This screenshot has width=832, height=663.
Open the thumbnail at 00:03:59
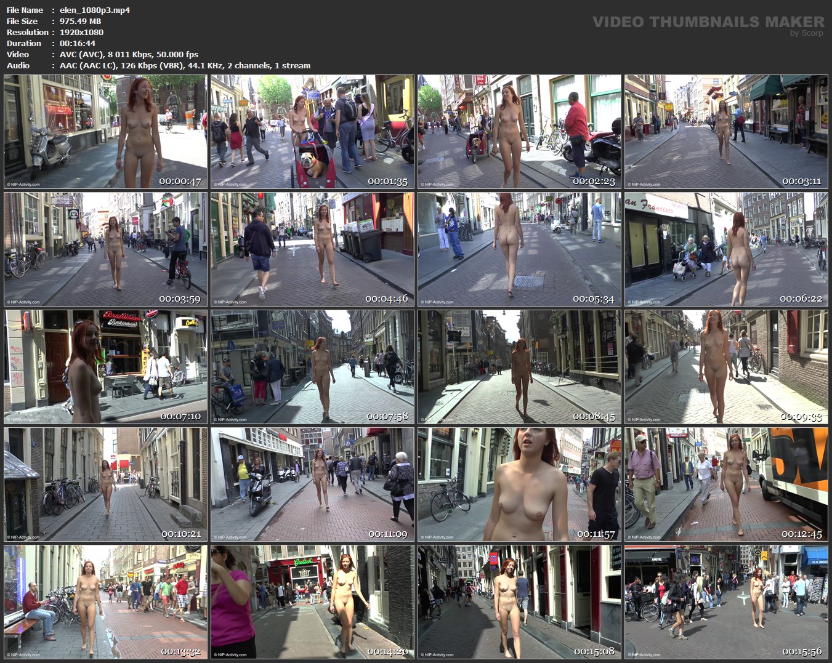pyautogui.click(x=106, y=249)
